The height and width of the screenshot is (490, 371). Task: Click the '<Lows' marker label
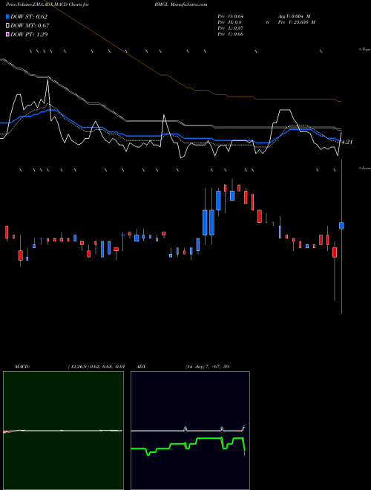[x=365, y=168]
